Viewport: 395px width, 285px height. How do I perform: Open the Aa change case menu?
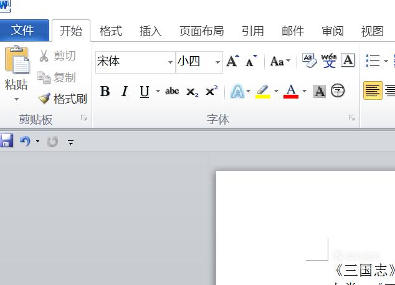pyautogui.click(x=280, y=61)
